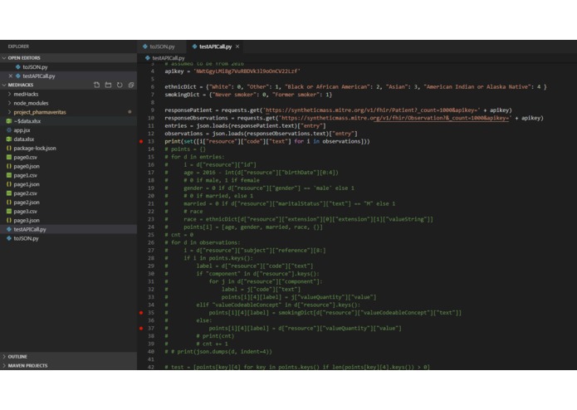This screenshot has width=577, height=410.
Task: Open toJSON.py from Open Editors
Action: [x=68, y=67]
